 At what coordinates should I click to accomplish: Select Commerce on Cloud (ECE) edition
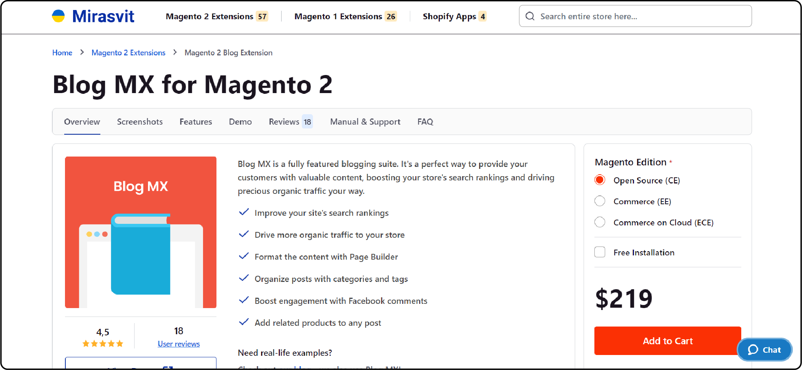tap(600, 222)
